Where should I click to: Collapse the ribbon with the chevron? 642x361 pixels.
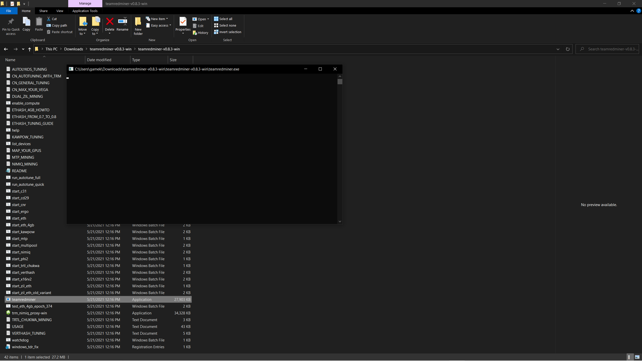[x=632, y=11]
